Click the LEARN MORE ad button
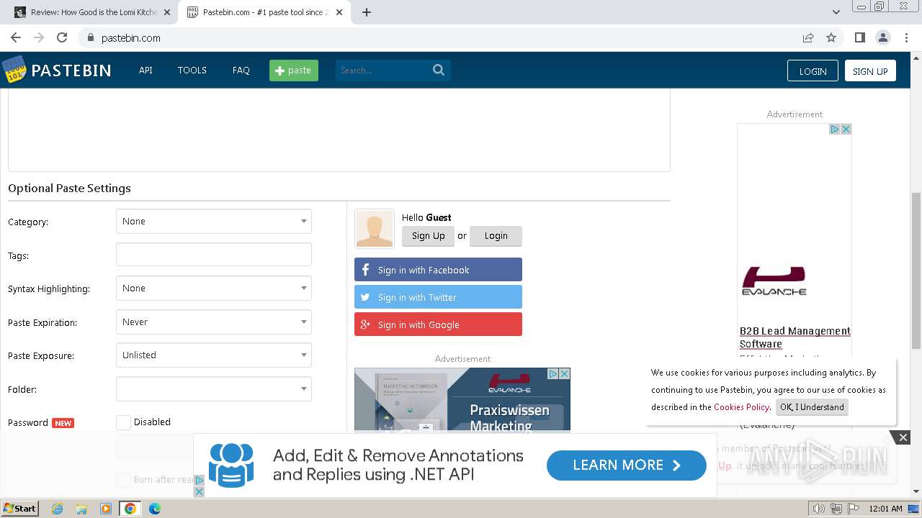 pyautogui.click(x=627, y=465)
